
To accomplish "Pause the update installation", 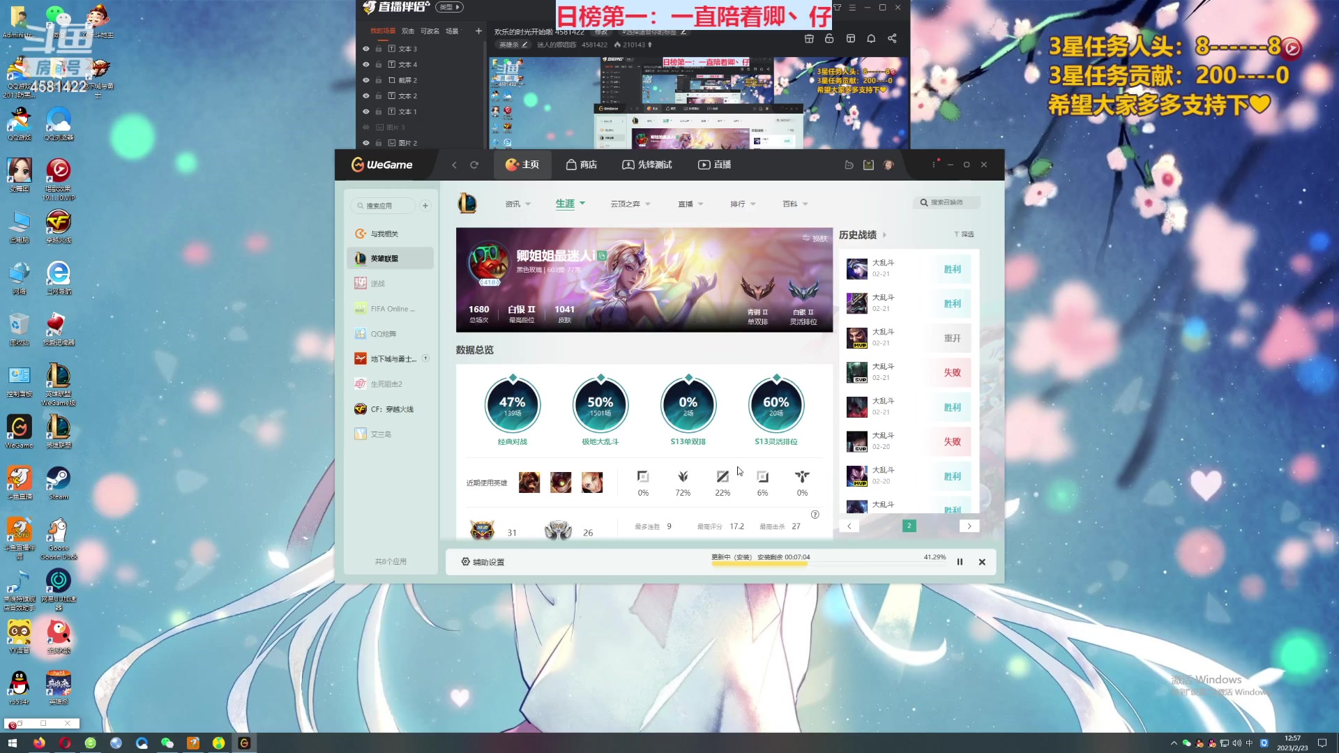I will point(960,562).
